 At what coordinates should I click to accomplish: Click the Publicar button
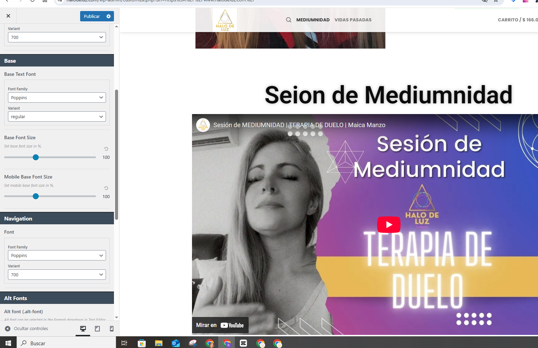pos(92,16)
